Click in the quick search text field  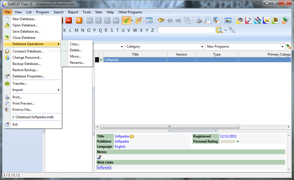tap(186, 30)
